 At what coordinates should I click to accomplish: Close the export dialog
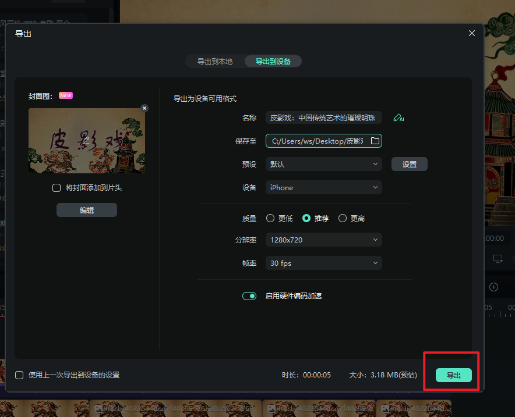(x=472, y=33)
